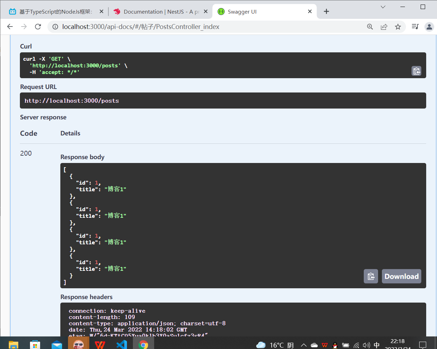Copy the Curl command using clipboard icon
The image size is (437, 349).
416,71
